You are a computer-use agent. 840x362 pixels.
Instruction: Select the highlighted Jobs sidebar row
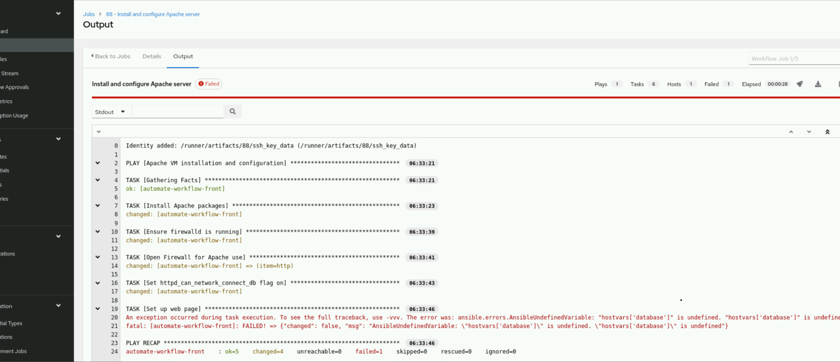coord(37,45)
